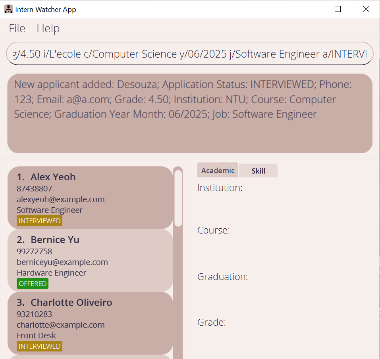Minimize the Intern Watcher window

coord(310,9)
